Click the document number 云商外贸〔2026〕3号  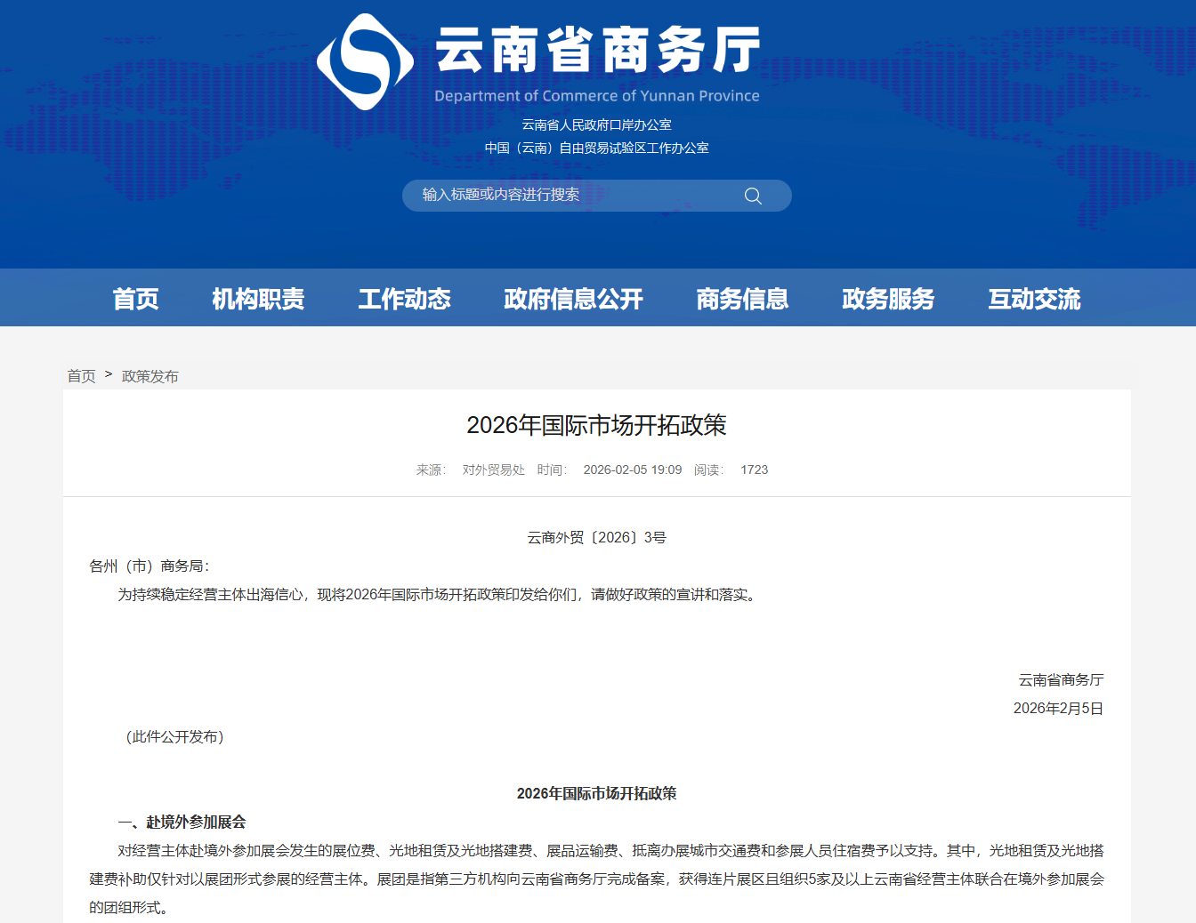(596, 537)
